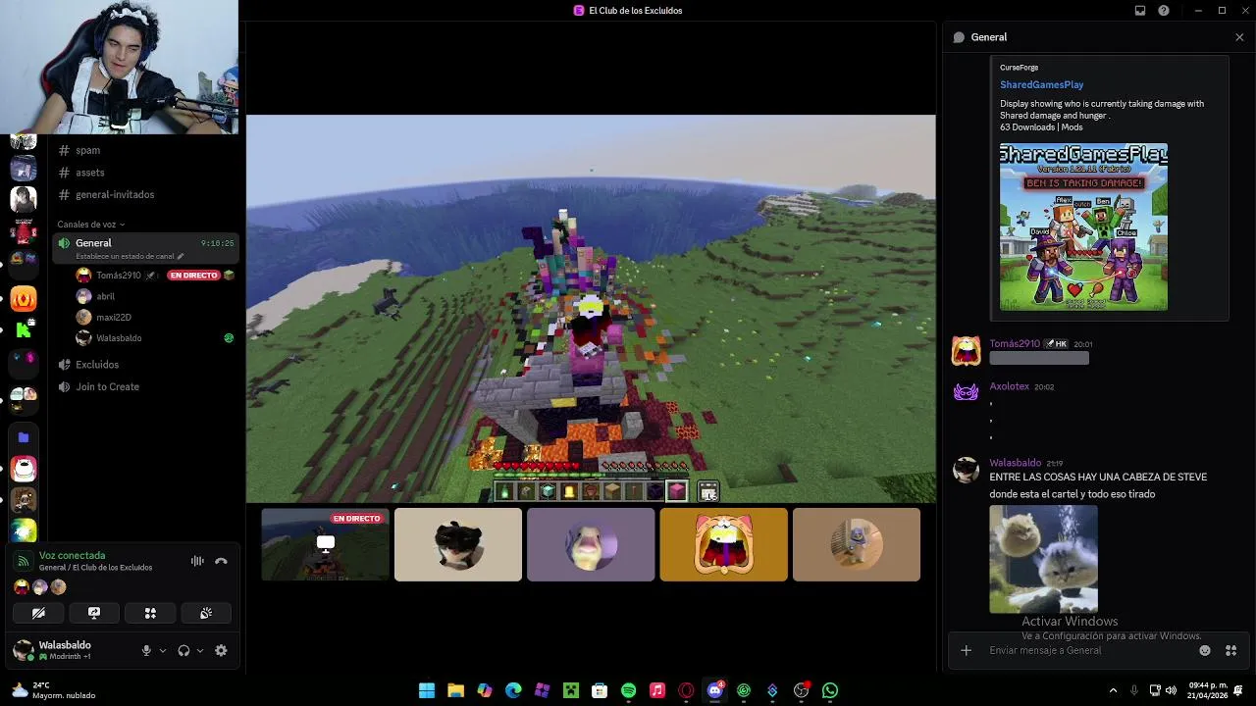Open user settings gear
This screenshot has width=1256, height=706.
click(x=221, y=650)
